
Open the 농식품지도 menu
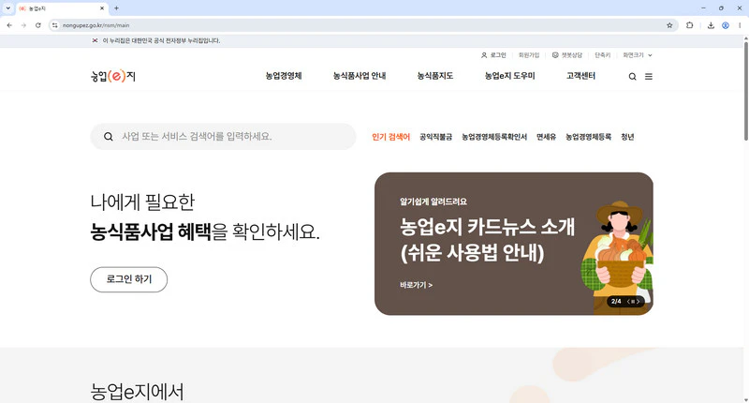tap(435, 76)
